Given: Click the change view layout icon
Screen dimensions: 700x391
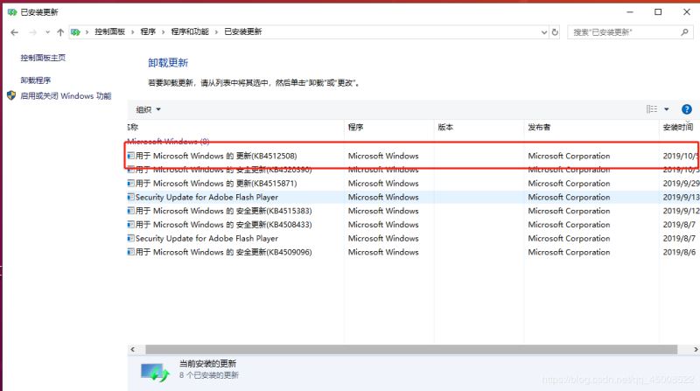Looking at the screenshot, I should point(652,109).
